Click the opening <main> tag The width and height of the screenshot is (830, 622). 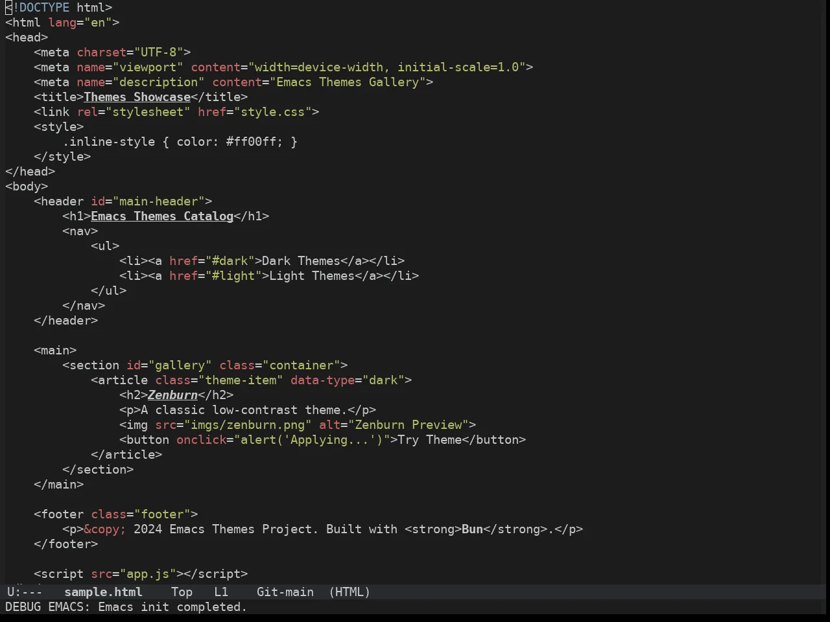pos(55,351)
